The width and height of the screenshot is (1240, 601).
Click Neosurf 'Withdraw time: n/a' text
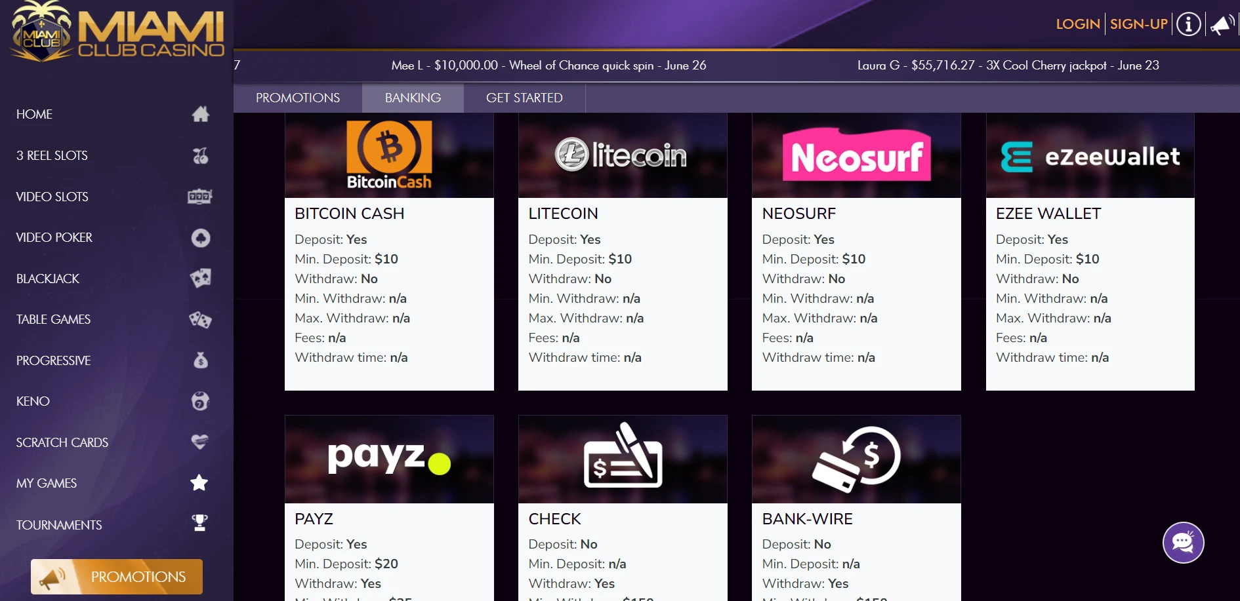pyautogui.click(x=819, y=357)
